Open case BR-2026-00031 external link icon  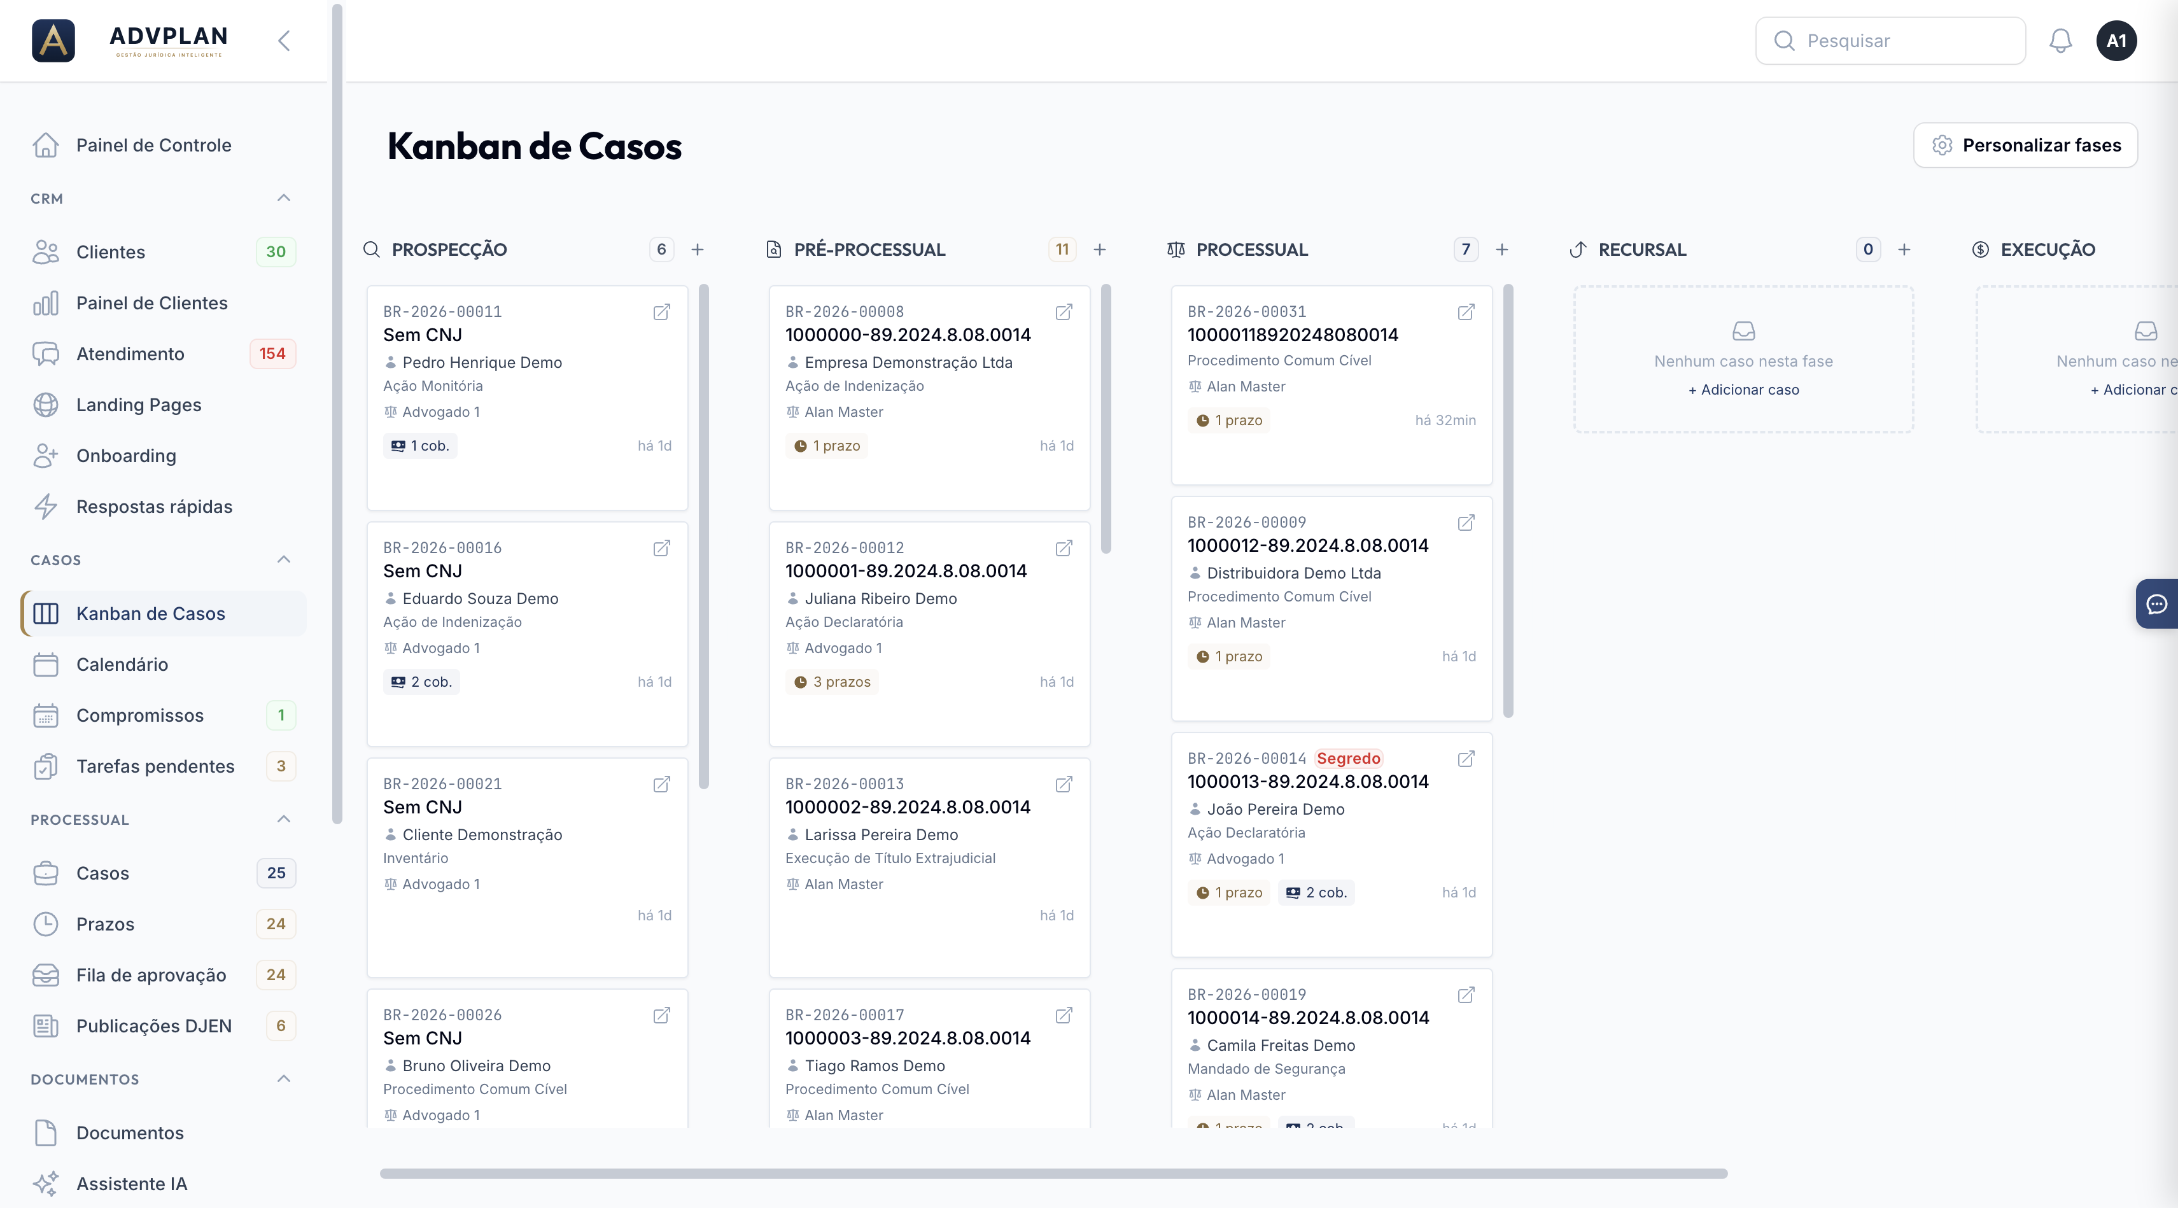pos(1467,312)
